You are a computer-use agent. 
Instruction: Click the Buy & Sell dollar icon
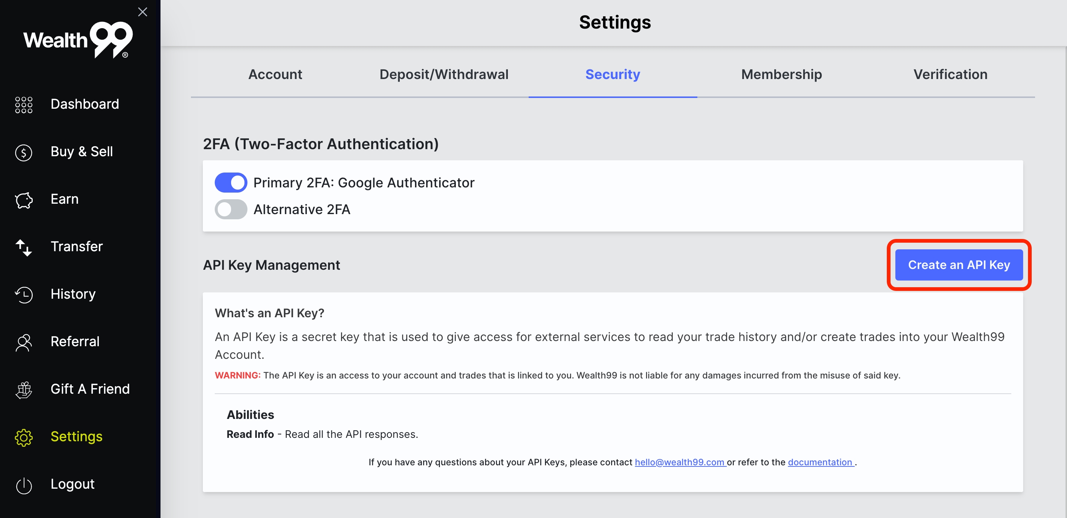click(24, 153)
